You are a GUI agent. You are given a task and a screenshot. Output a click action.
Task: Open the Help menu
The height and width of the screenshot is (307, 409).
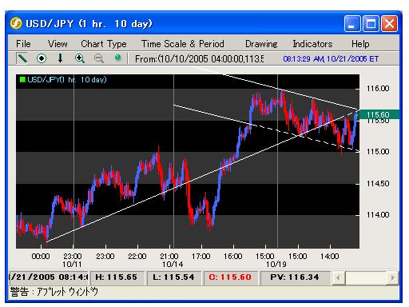click(x=360, y=44)
